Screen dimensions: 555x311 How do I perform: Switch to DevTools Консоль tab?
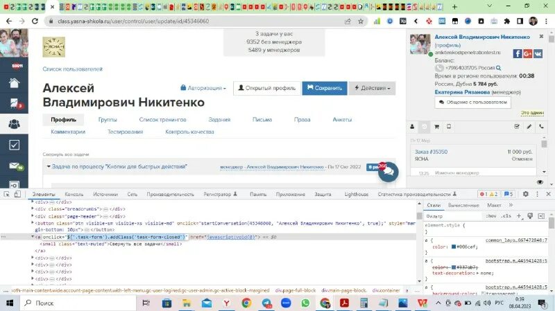point(74,194)
